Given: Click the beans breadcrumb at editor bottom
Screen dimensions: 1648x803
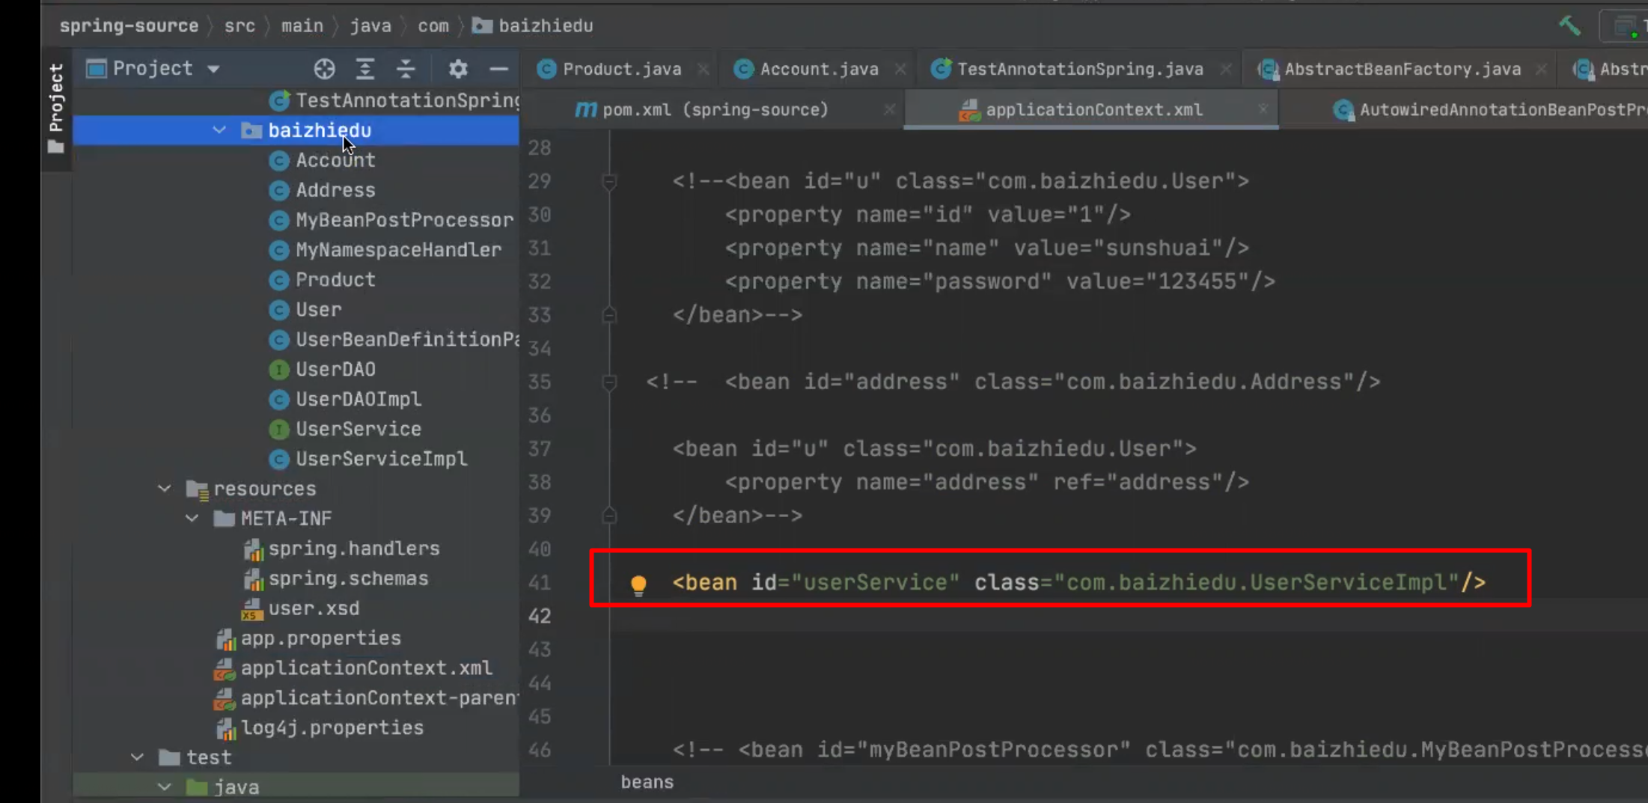Looking at the screenshot, I should [x=647, y=782].
